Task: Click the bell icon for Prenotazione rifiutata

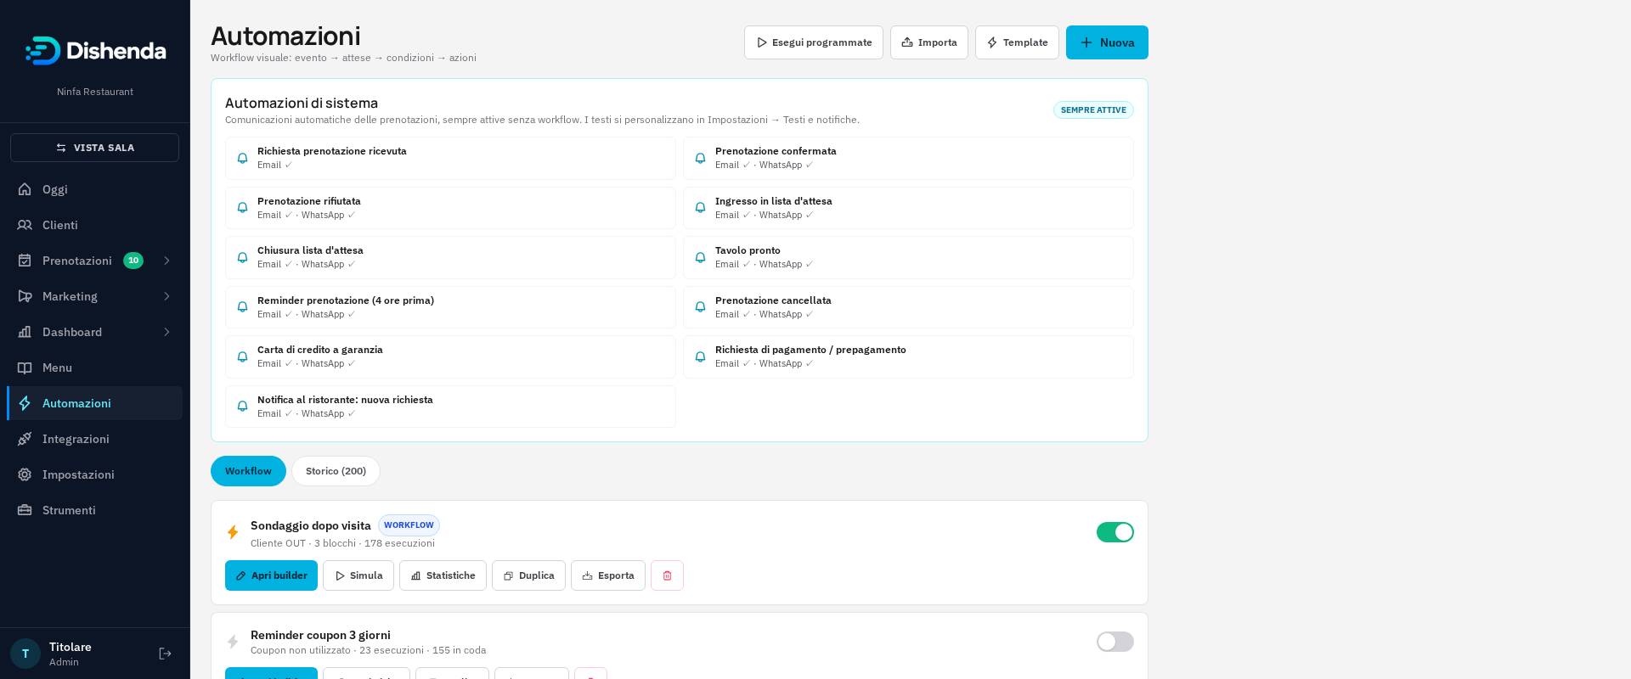Action: pyautogui.click(x=242, y=208)
